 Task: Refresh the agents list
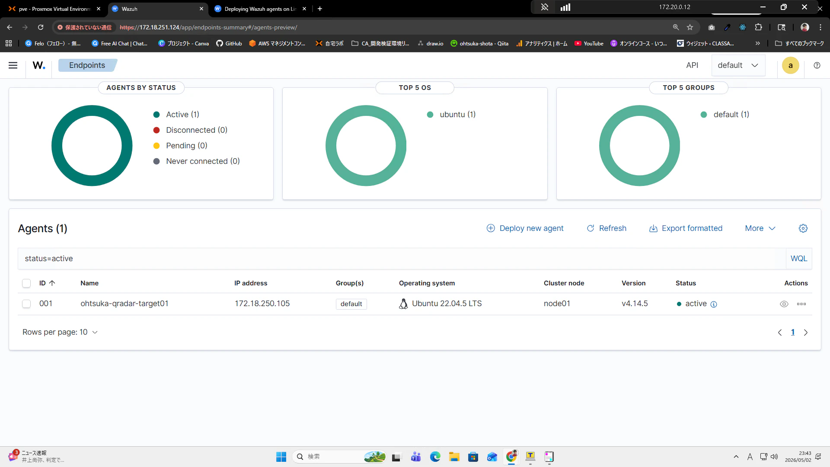607,228
